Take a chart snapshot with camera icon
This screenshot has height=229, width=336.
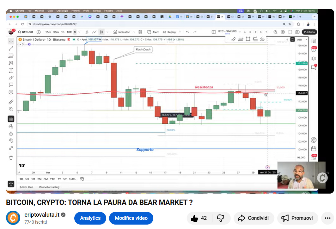coord(297,32)
